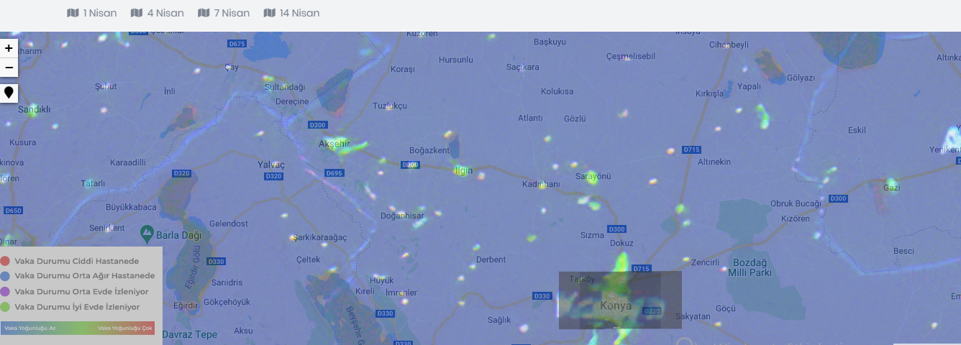The height and width of the screenshot is (345, 961).
Task: Click the map icon beside 4 Nisan
Action: 137,13
